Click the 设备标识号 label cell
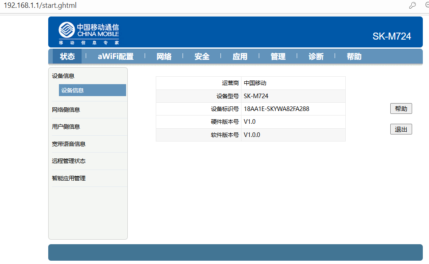 pyautogui.click(x=199, y=109)
